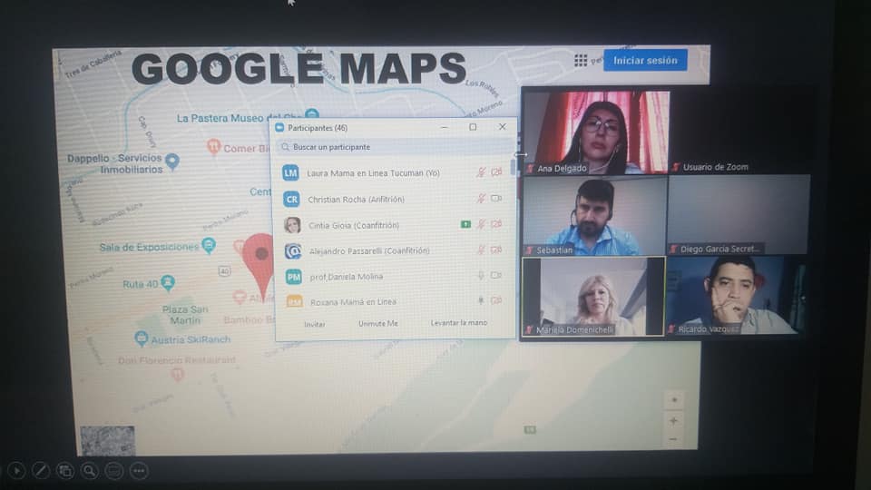Viewport: 871px width, 490px height.
Task: Click the participants list scrollbar
Action: 514,168
